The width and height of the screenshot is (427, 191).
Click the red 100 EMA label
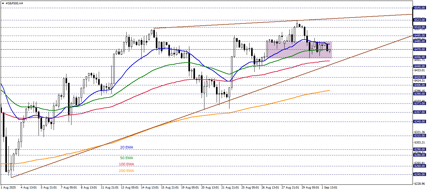[127, 164]
